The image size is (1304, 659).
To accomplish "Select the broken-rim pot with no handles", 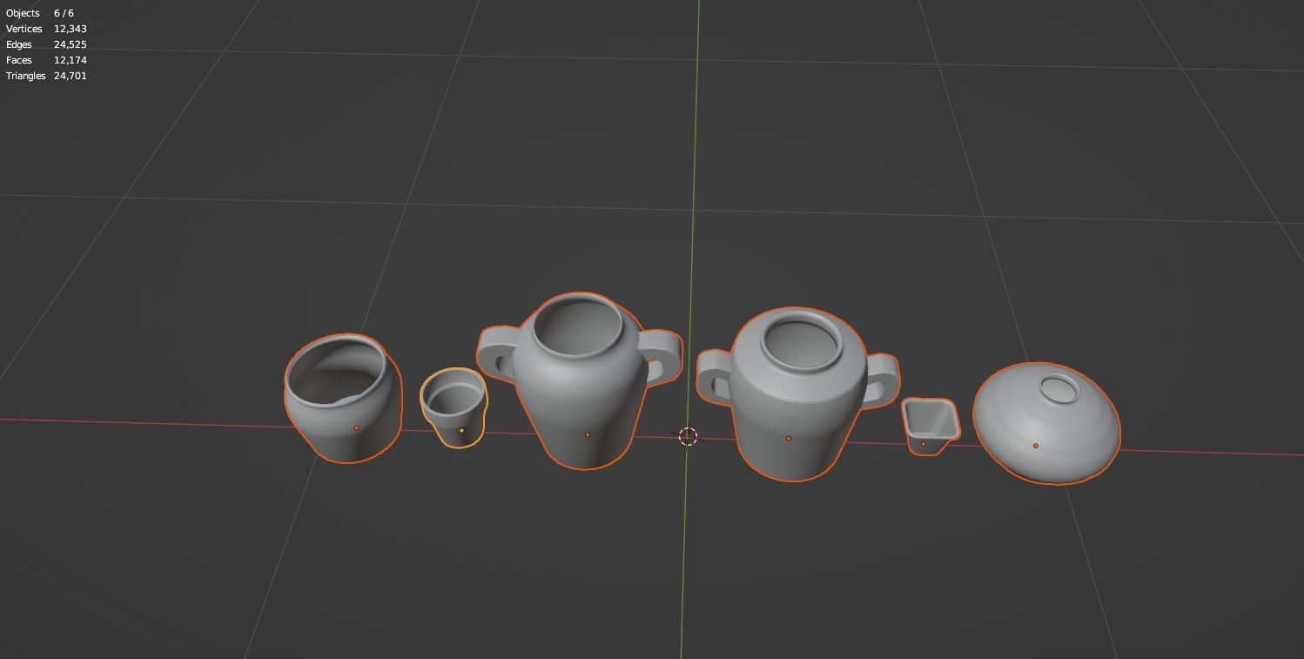I will [x=344, y=398].
